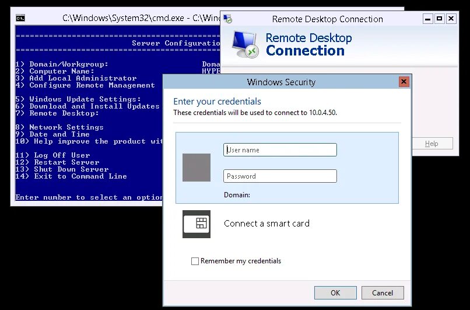Select '6) Download and Install Updates' line
The image size is (470, 310).
tap(87, 106)
